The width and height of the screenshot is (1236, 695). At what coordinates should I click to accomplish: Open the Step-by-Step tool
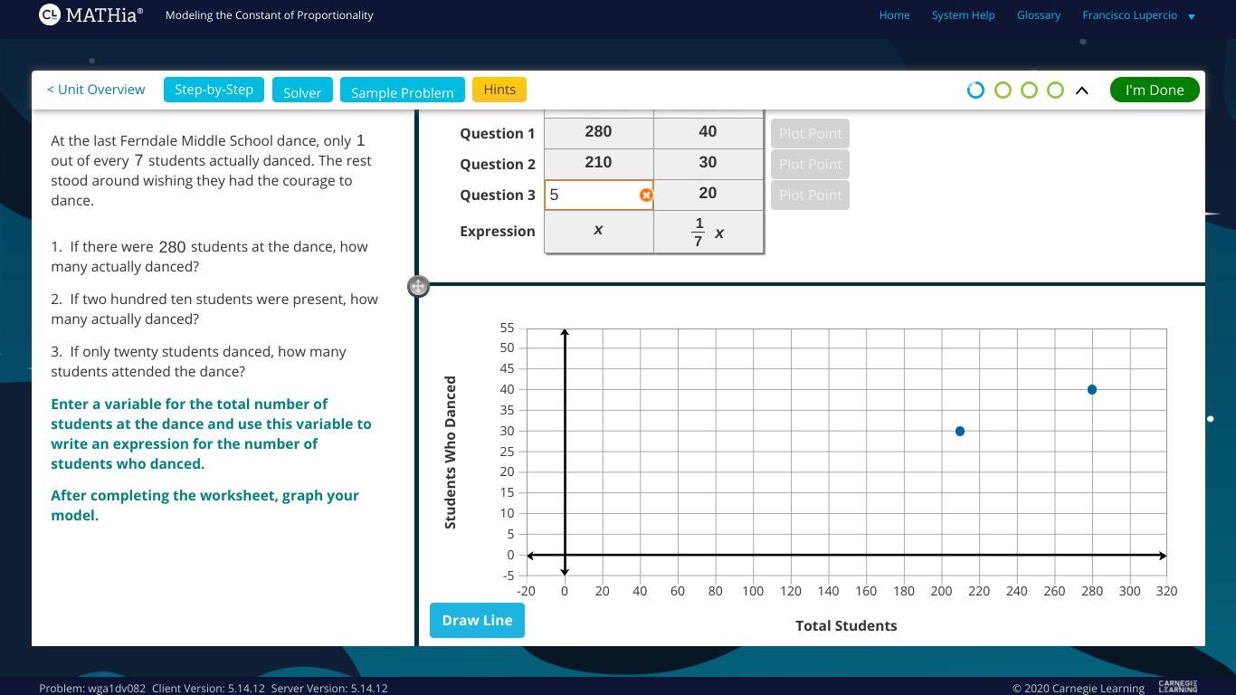click(214, 90)
